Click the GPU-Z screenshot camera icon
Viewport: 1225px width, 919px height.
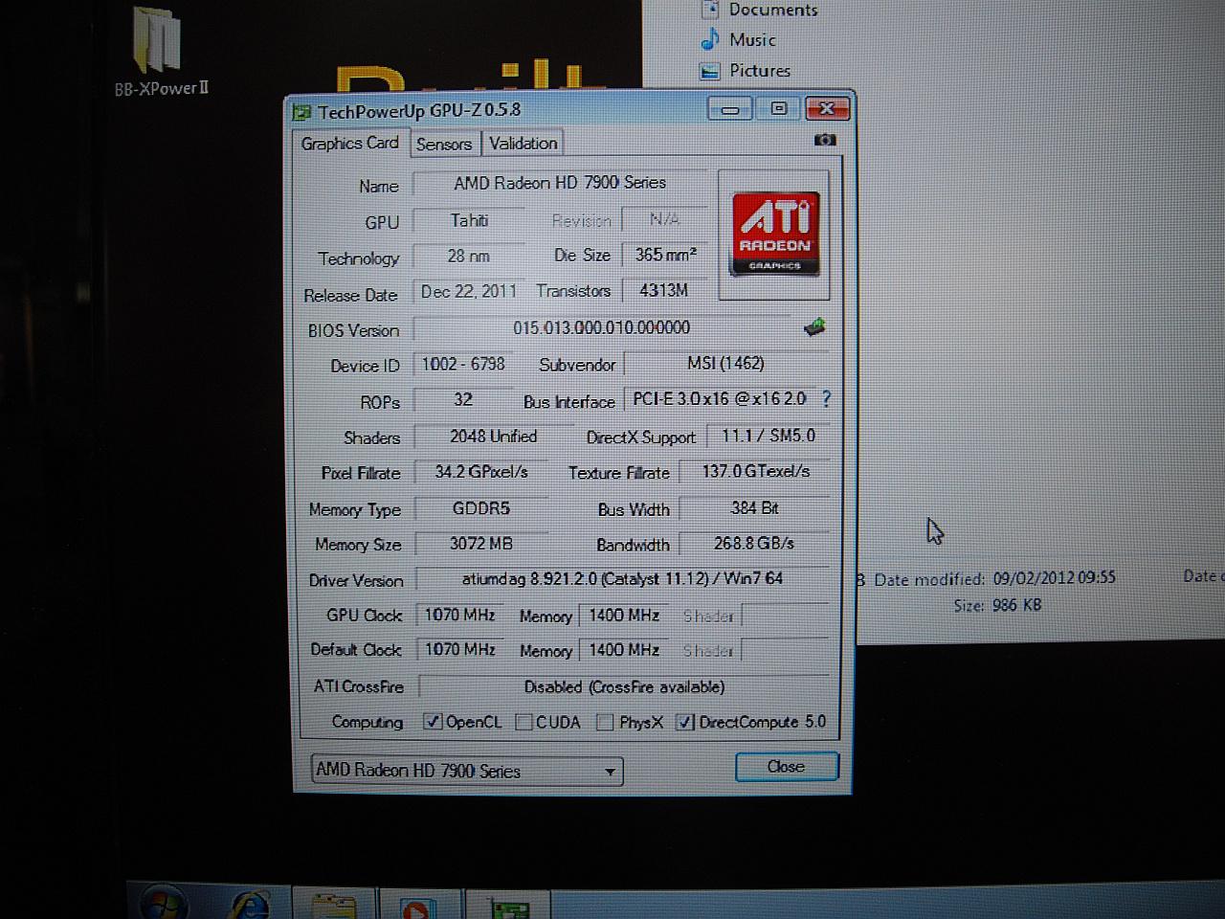tap(824, 140)
